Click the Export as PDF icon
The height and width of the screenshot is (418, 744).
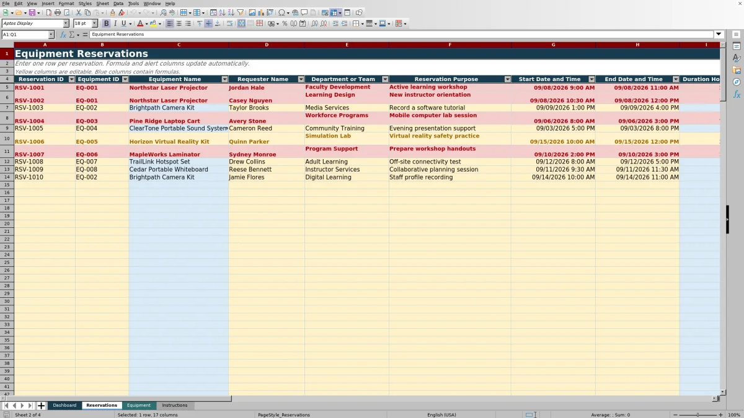click(x=48, y=12)
